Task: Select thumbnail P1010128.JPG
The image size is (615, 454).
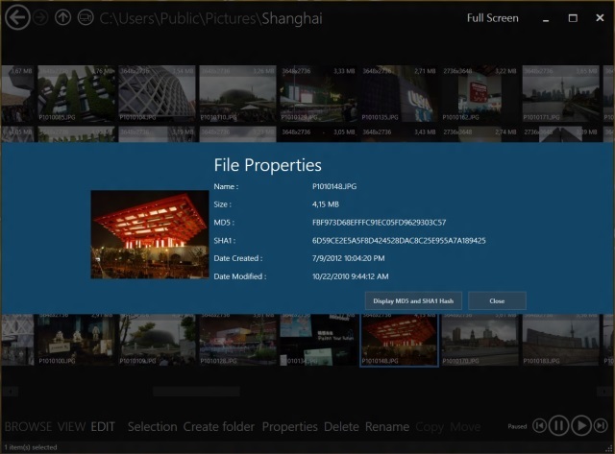Action: (237, 340)
